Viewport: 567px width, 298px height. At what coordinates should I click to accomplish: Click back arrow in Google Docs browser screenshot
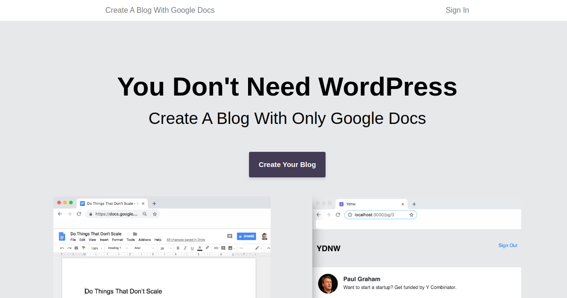[60, 214]
